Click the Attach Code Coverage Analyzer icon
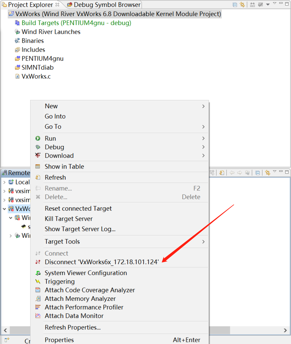291x344 pixels. click(x=38, y=290)
